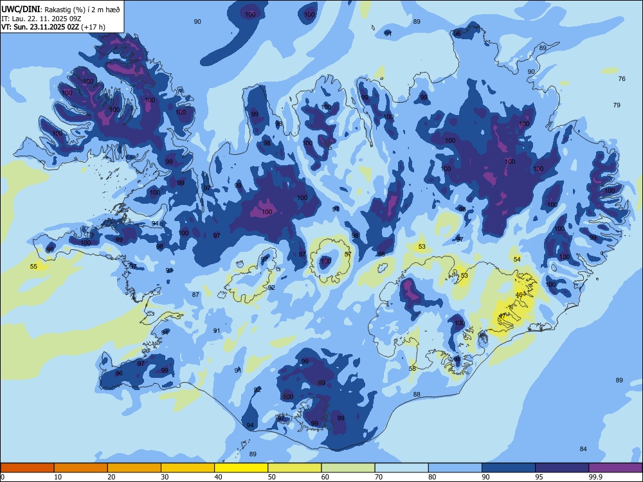
Task: Click the '99.9' tick label on color scale
Action: [595, 477]
